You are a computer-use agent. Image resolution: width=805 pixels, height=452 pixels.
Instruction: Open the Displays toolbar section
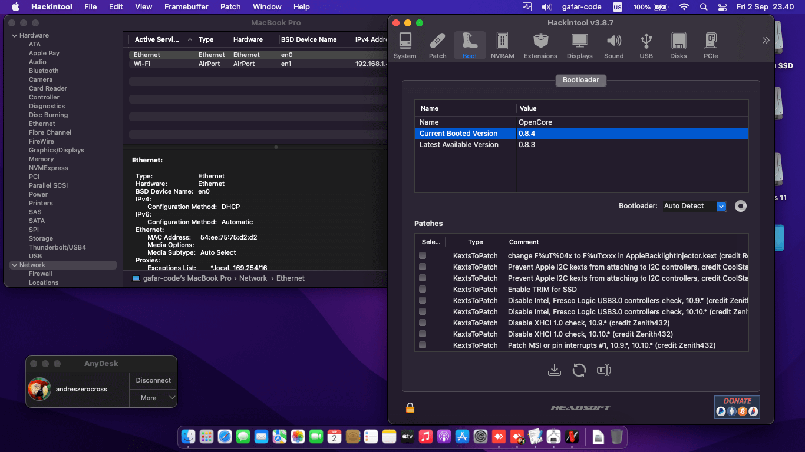[580, 46]
